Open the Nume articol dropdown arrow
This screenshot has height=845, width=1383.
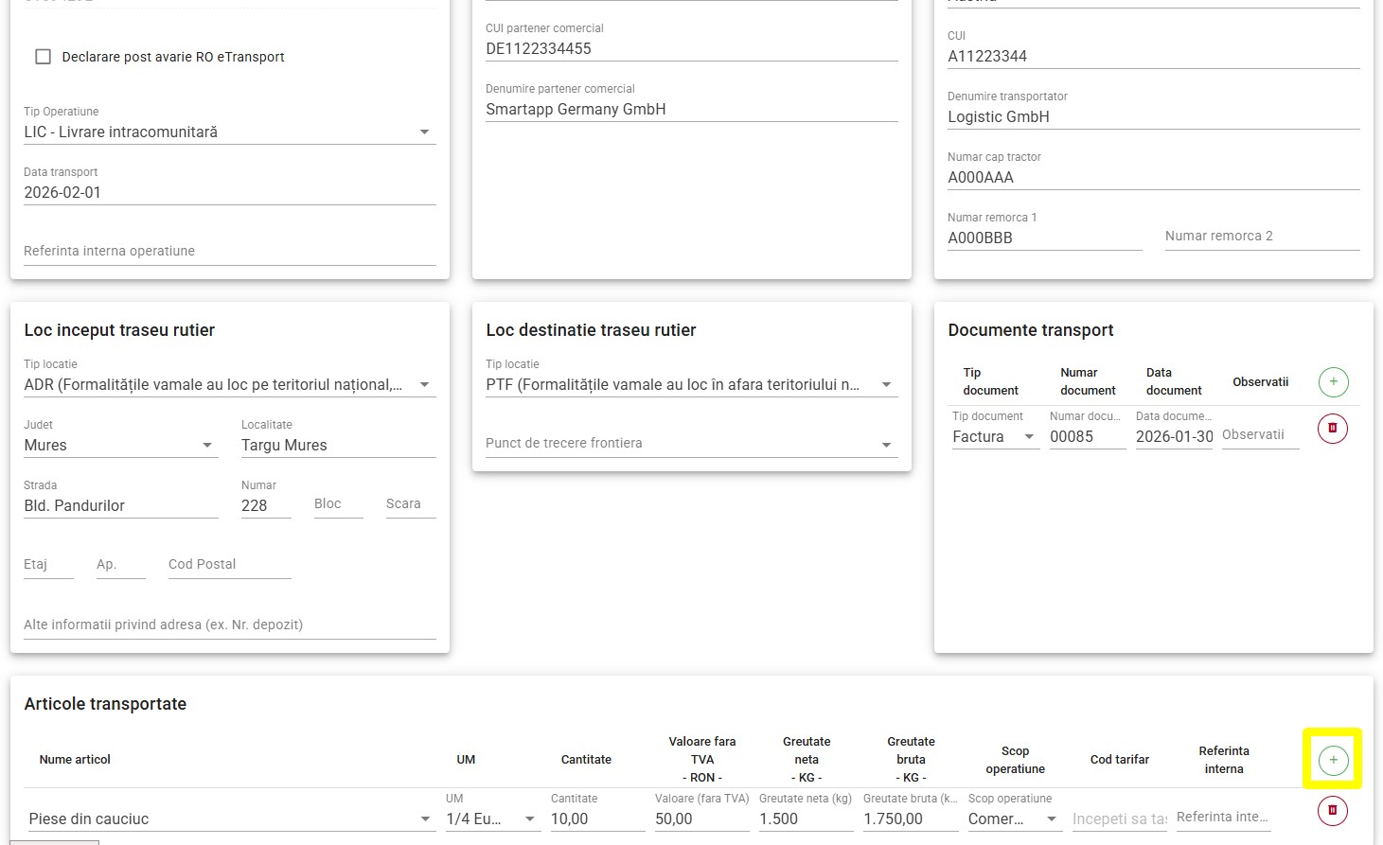425,819
